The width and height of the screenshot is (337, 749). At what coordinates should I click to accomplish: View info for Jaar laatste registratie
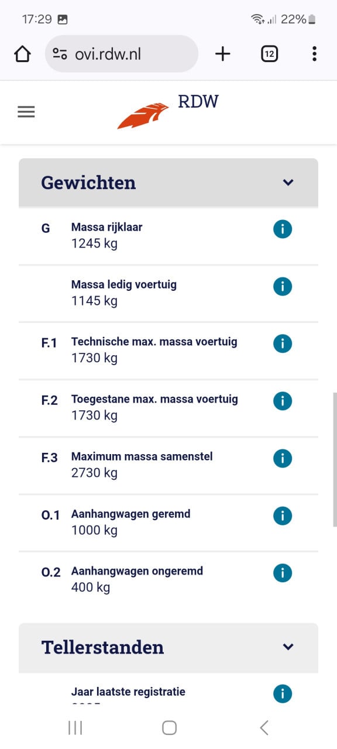[x=282, y=694]
